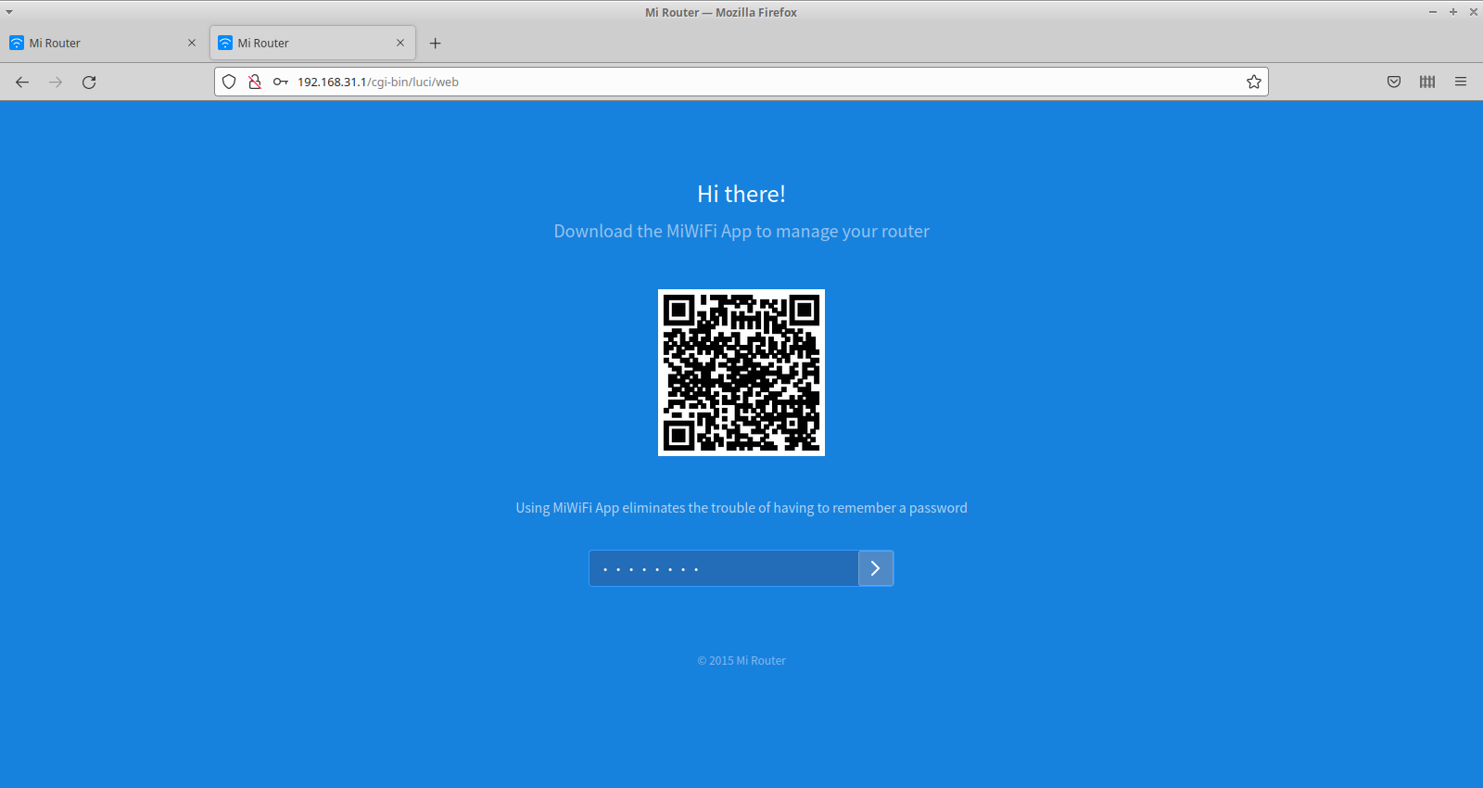Open the saved password key icon
Screen dimensions: 1483x788
(280, 82)
